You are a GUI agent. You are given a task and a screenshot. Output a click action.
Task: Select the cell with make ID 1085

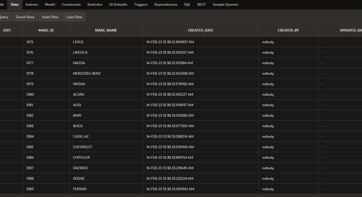point(46,147)
